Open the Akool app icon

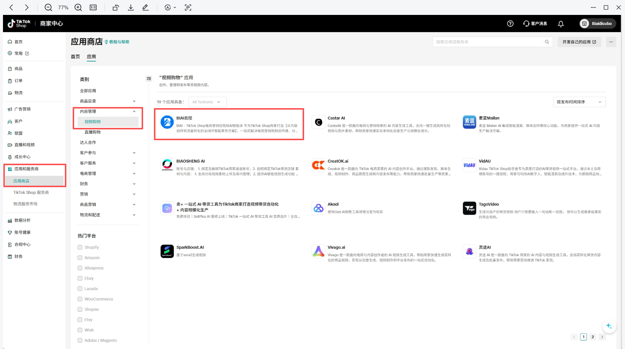(x=318, y=208)
